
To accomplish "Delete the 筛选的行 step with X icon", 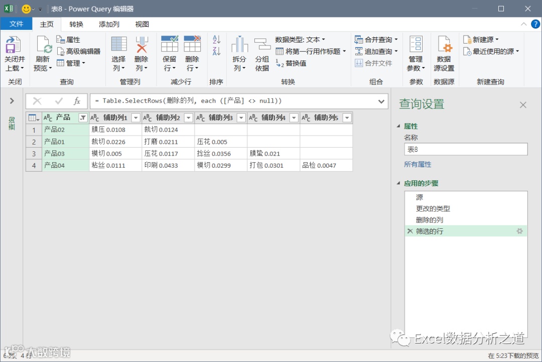I will click(410, 231).
